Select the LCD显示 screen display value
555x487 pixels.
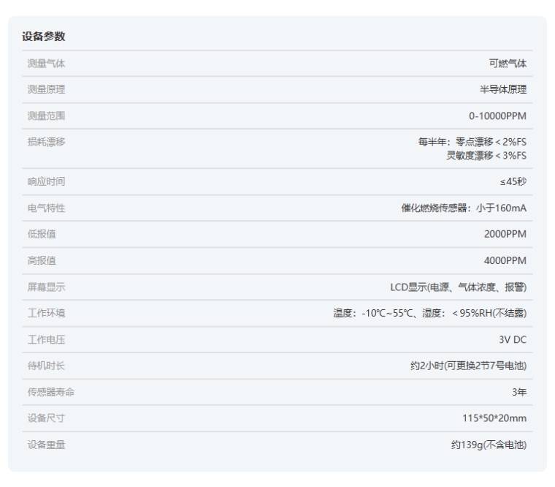point(458,287)
